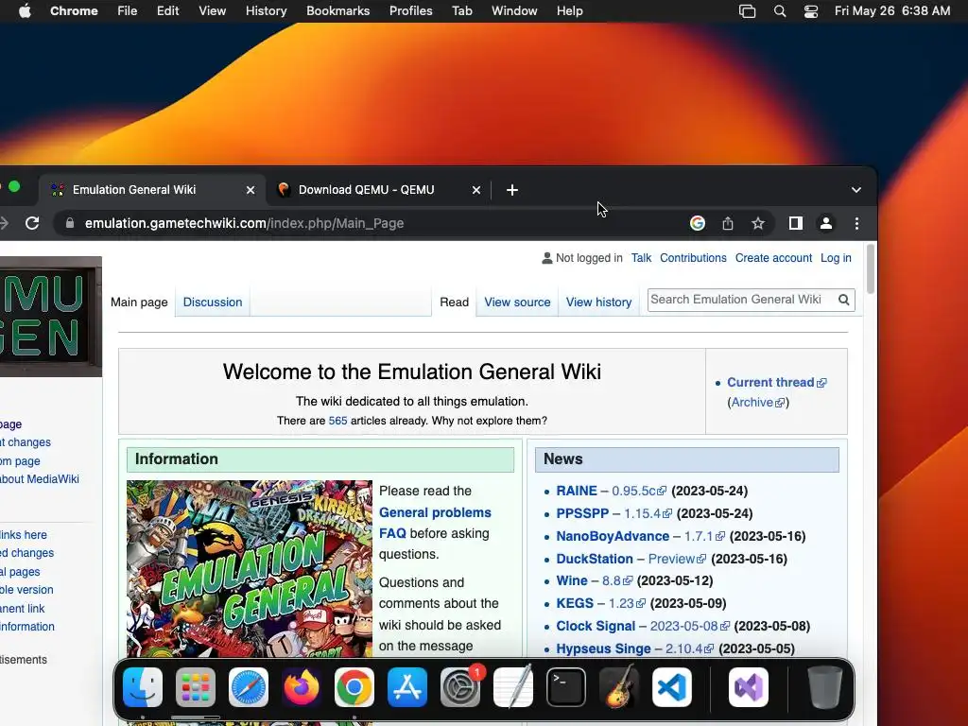The height and width of the screenshot is (726, 968).
Task: Open the Current thread link
Action: pyautogui.click(x=770, y=383)
